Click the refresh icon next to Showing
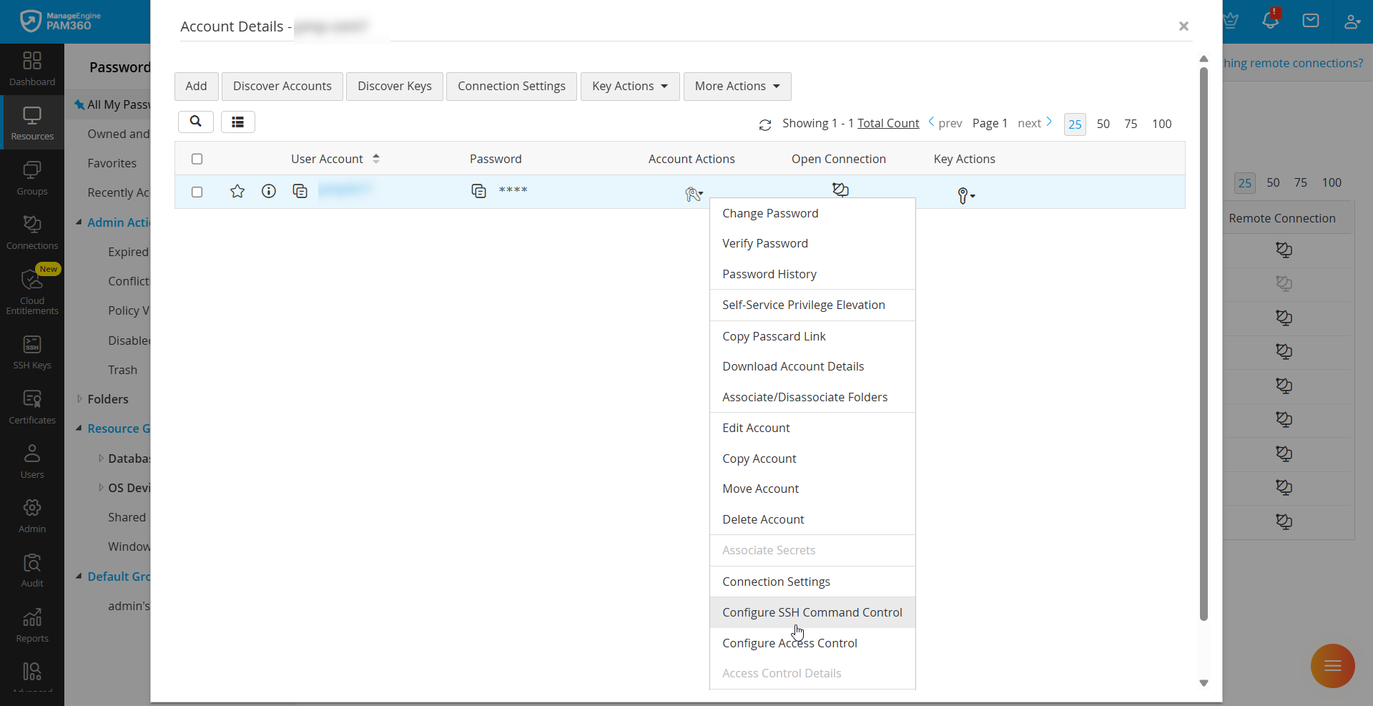 (x=765, y=124)
